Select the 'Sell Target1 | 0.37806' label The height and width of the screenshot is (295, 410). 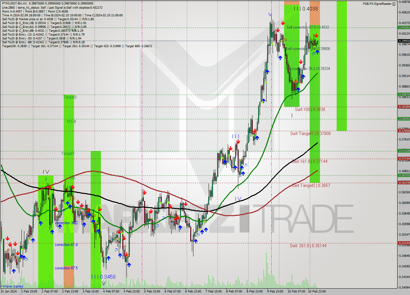(x=310, y=133)
